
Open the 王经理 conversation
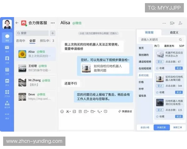[x=36, y=68]
